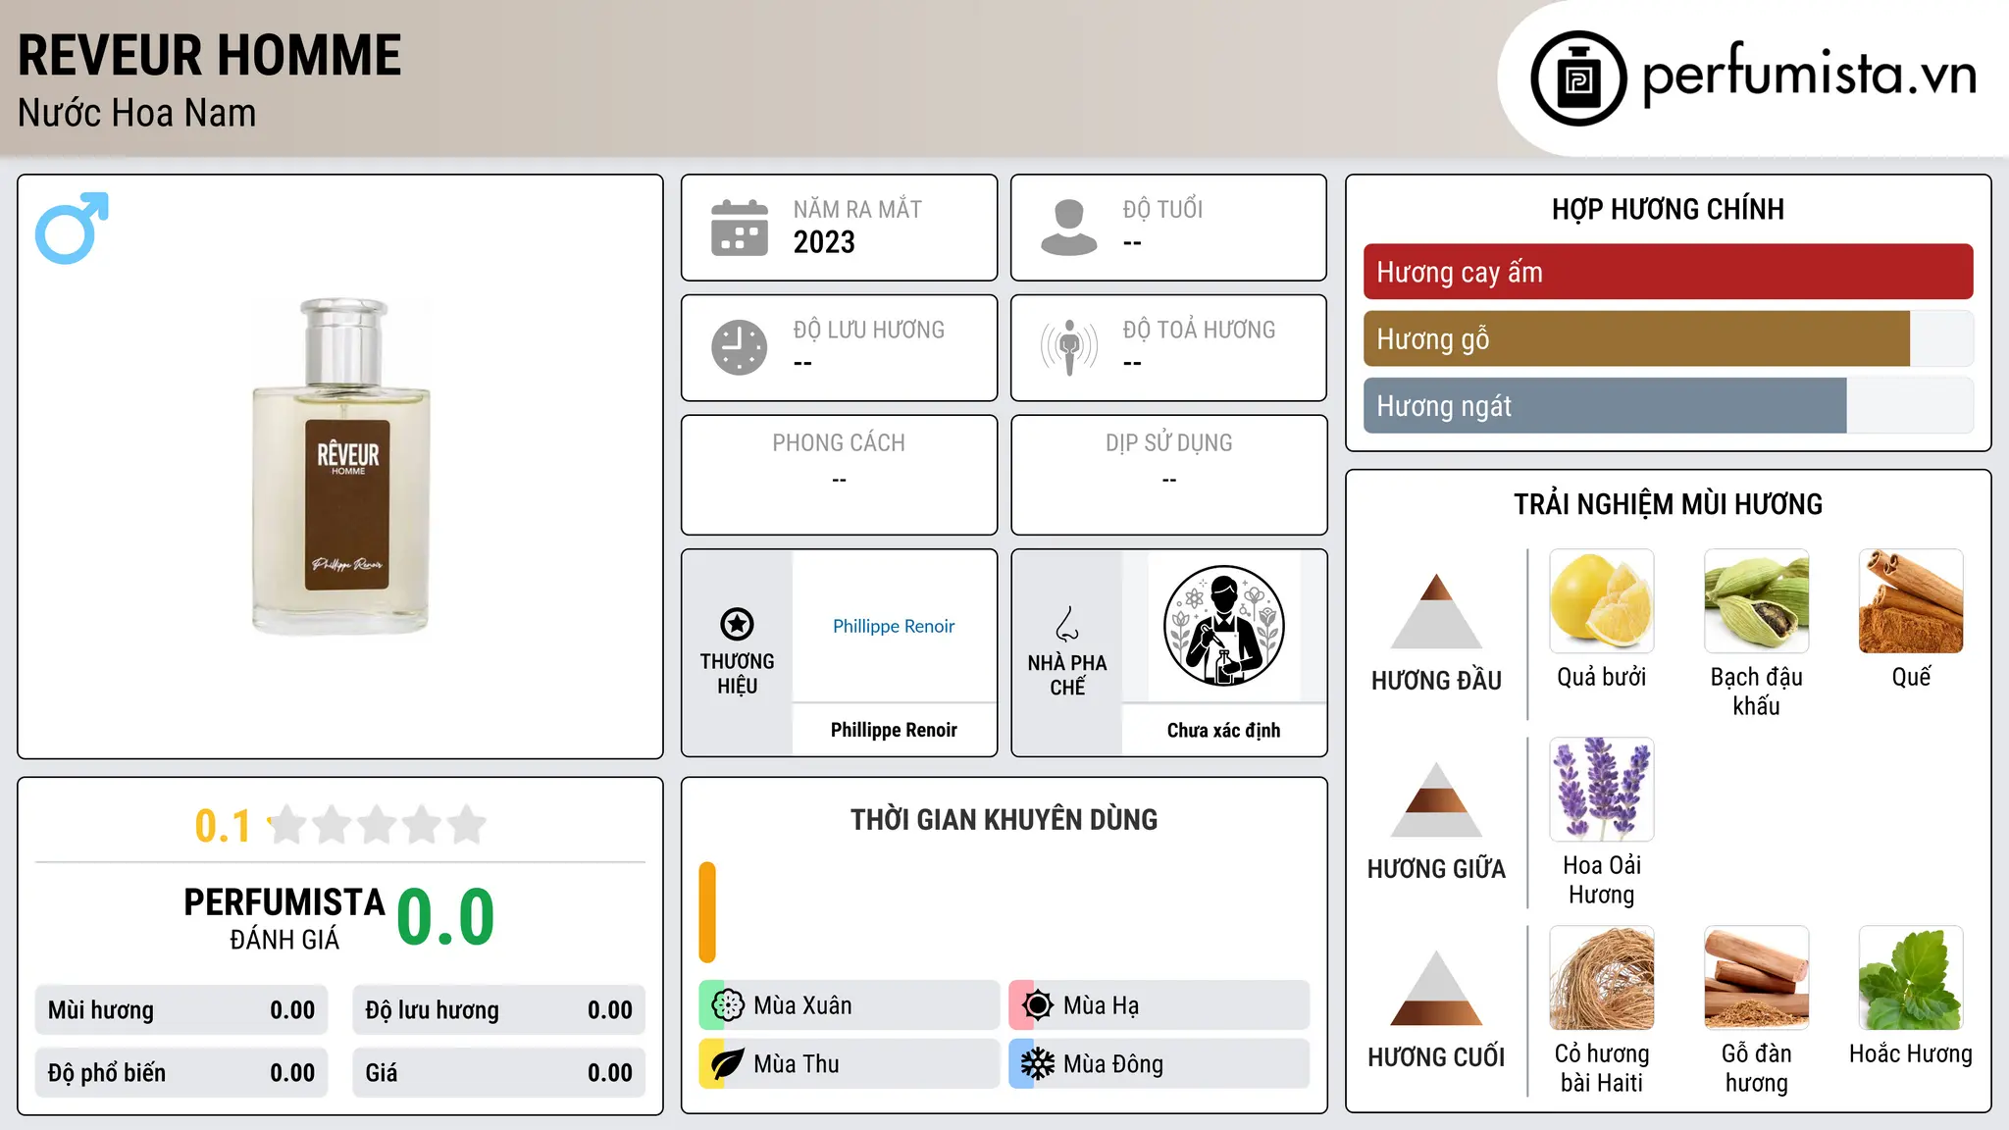2009x1130 pixels.
Task: Click the Hương cuối pyramid icon
Action: 1436,988
